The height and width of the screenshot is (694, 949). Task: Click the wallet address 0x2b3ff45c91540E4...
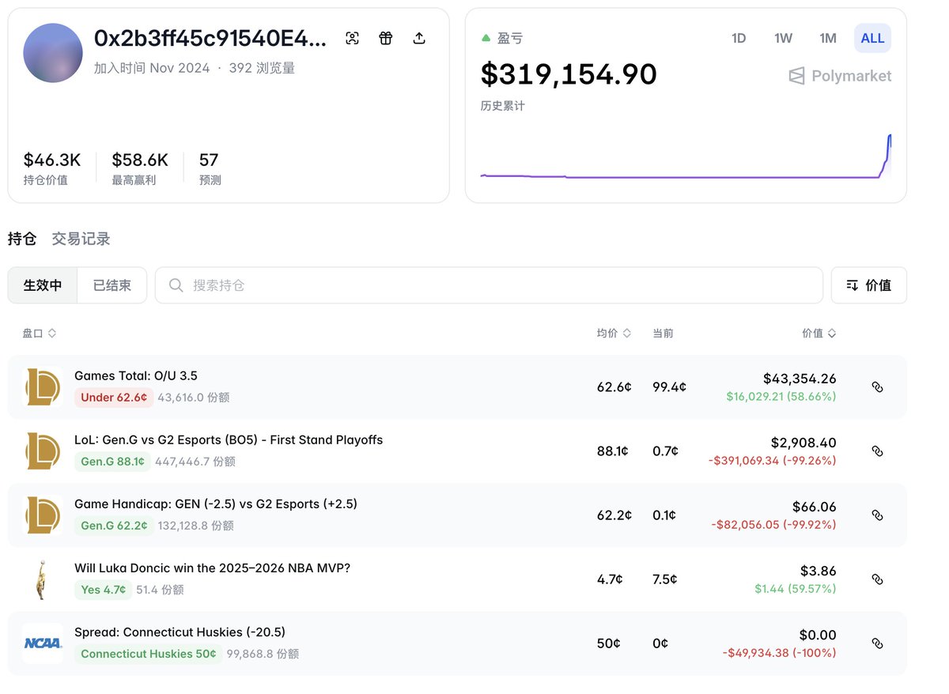[x=210, y=38]
